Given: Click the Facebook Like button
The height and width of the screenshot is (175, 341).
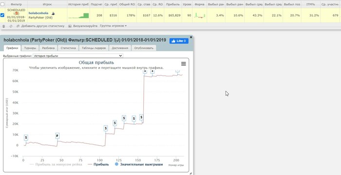Looking at the screenshot, I should click(x=179, y=41).
